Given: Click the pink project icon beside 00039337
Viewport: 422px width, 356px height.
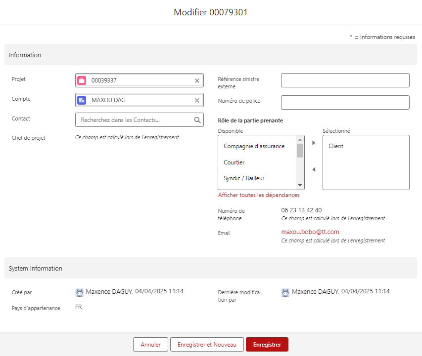Looking at the screenshot, I should pyautogui.click(x=82, y=80).
